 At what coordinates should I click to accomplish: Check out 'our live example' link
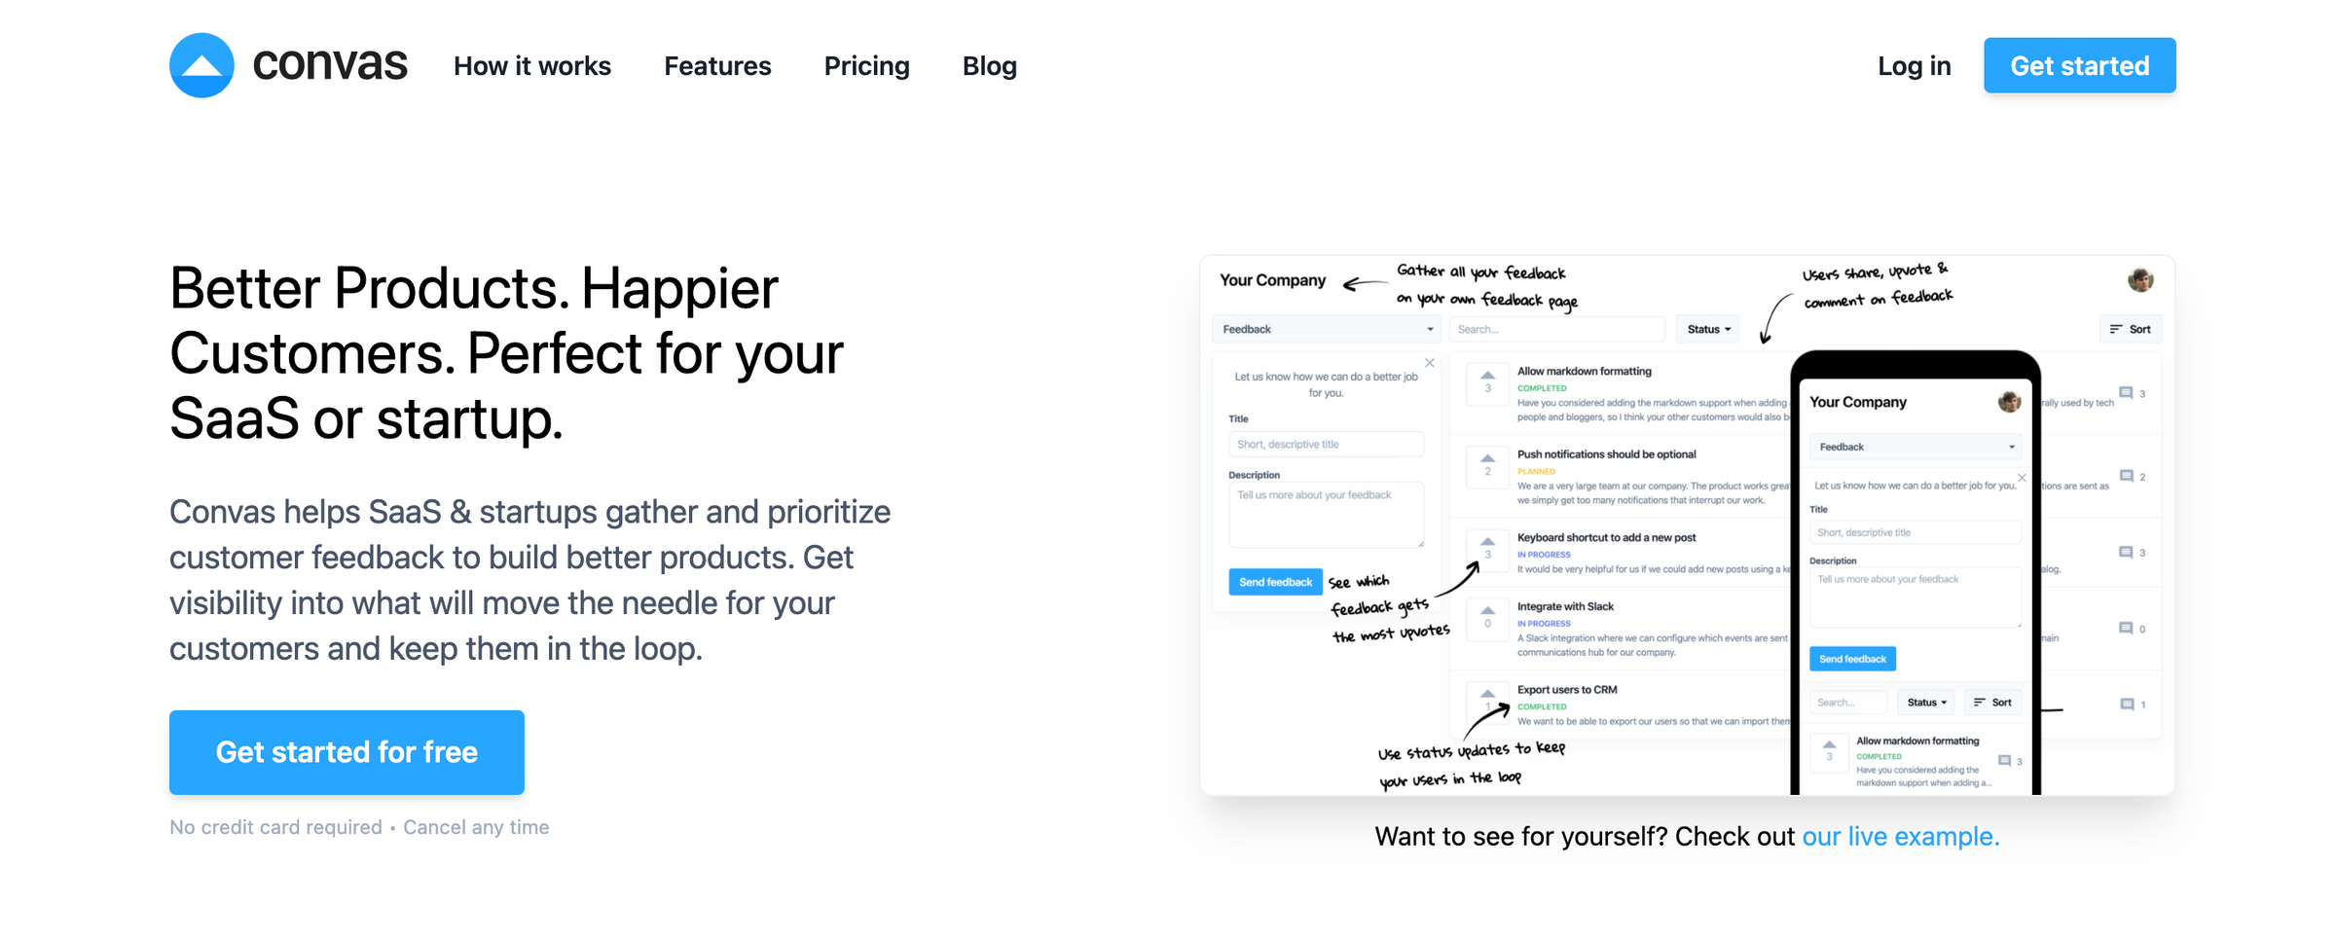click(1899, 836)
